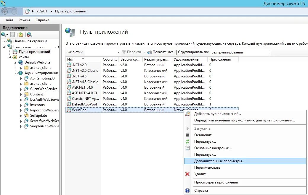Screen dimensions: 308x195
Task: Click the Content folder icon in the tree
Action: [26, 94]
